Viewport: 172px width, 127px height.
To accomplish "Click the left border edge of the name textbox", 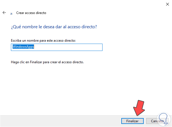I will 11,47.
